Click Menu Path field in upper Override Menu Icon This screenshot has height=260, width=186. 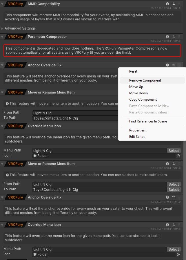point(99,151)
